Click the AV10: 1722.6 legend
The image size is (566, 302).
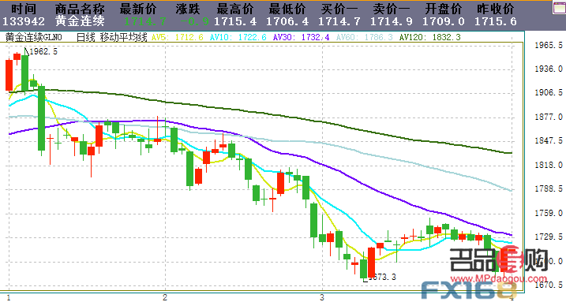point(238,37)
